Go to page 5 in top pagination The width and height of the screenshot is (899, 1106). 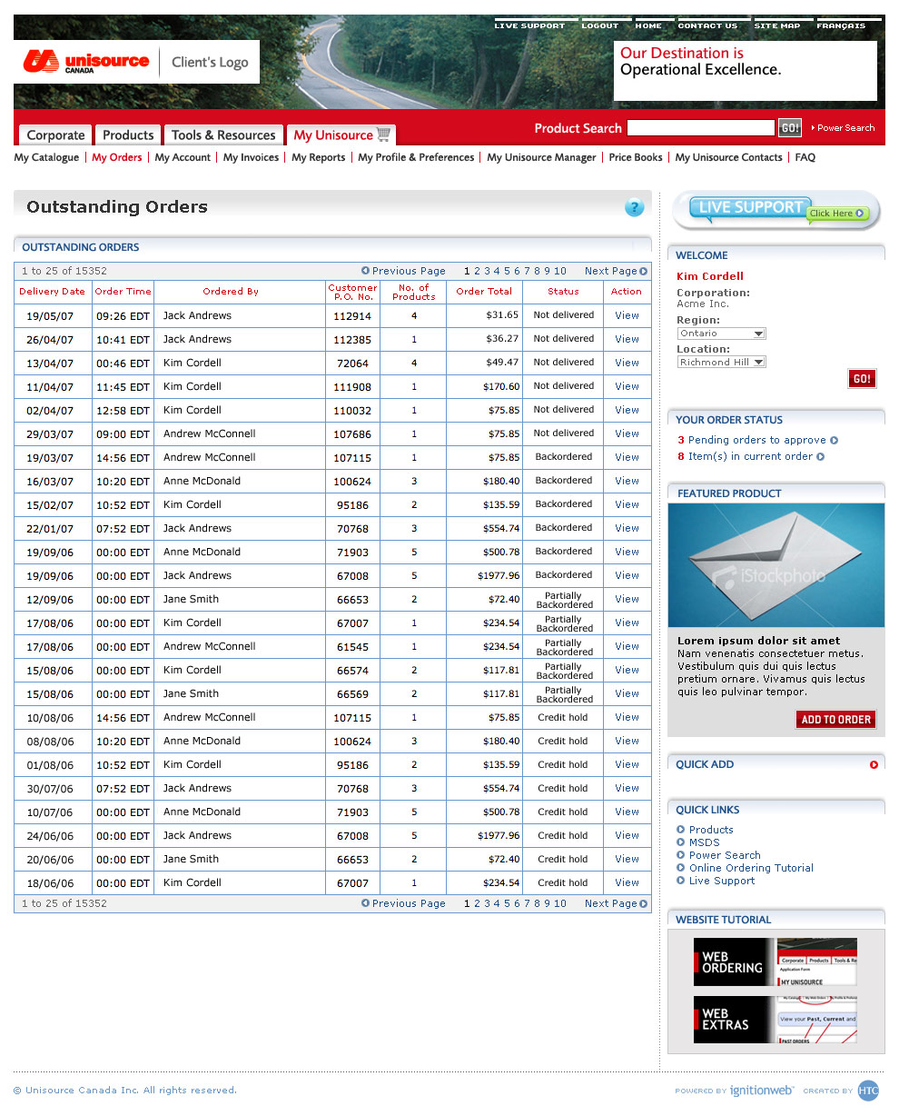click(x=507, y=271)
